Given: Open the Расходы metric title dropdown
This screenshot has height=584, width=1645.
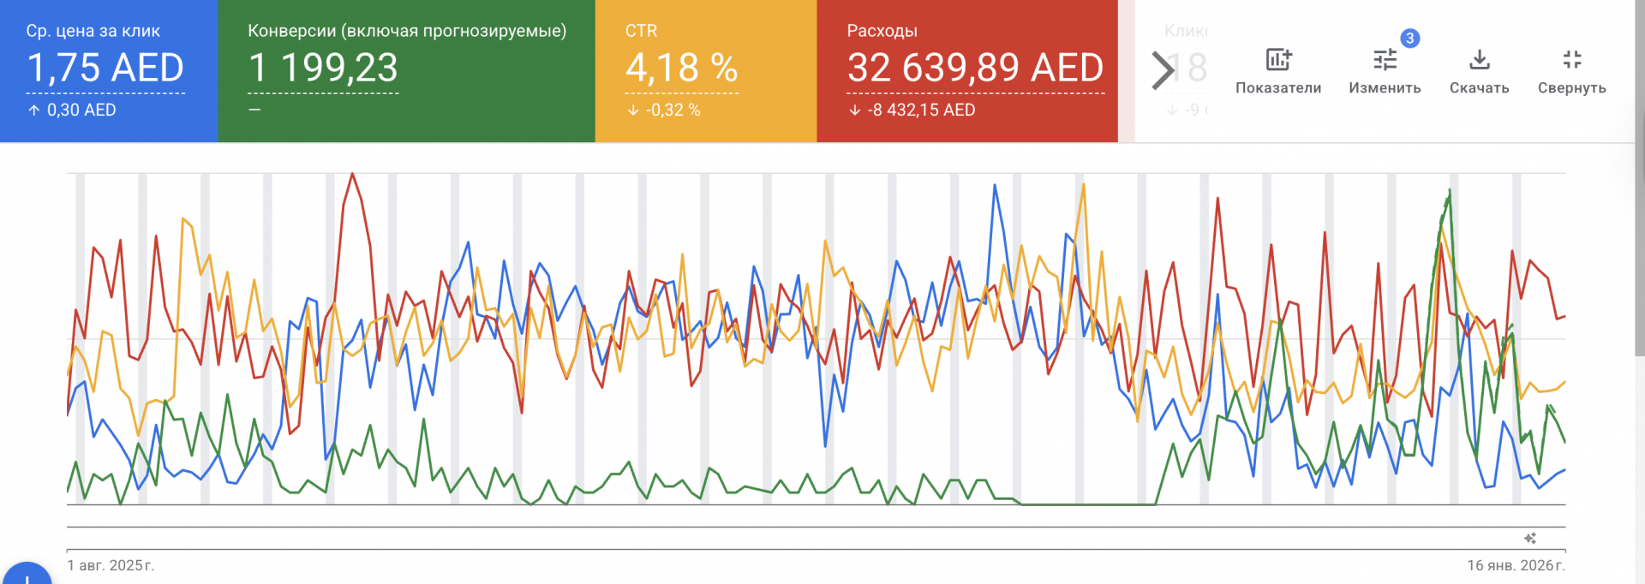Looking at the screenshot, I should (x=882, y=31).
